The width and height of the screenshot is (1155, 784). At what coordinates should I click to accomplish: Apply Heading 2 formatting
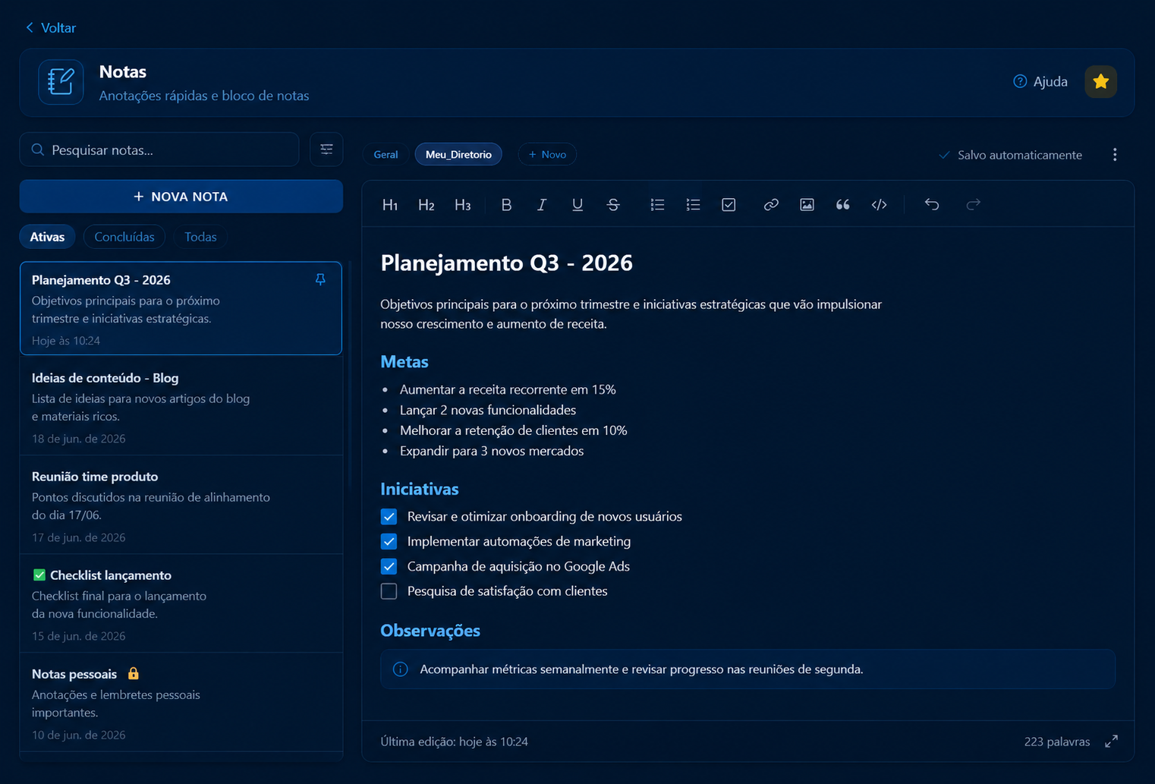coord(426,205)
